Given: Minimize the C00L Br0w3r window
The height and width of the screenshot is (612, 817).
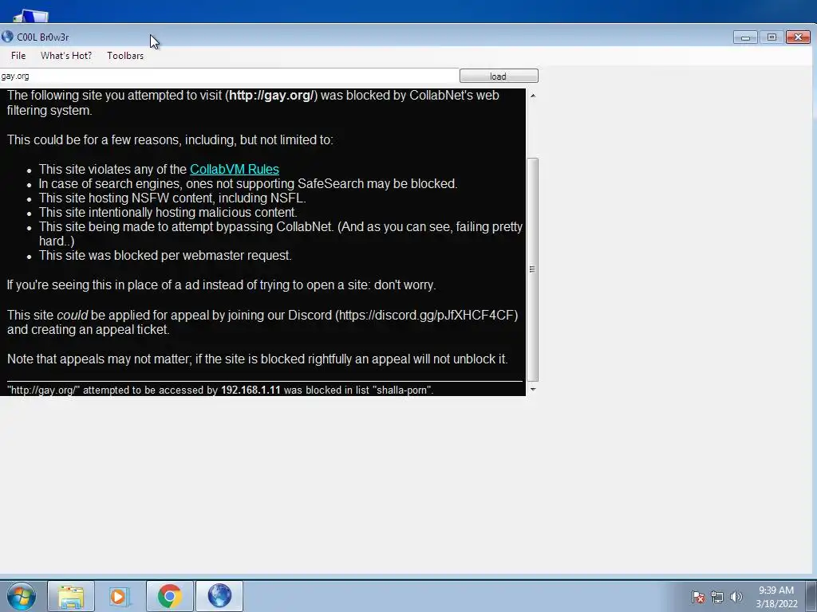Looking at the screenshot, I should click(x=745, y=37).
